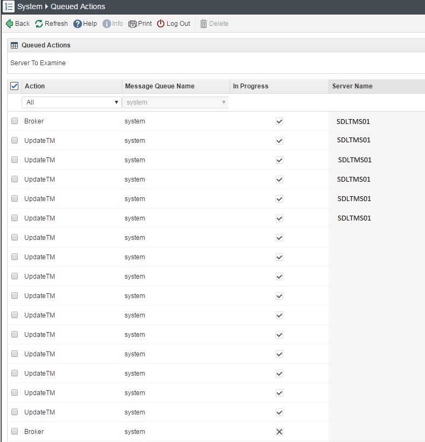Viewport: 425px width, 442px height.
Task: Click the X in-progress mark on last row
Action: coord(279,432)
